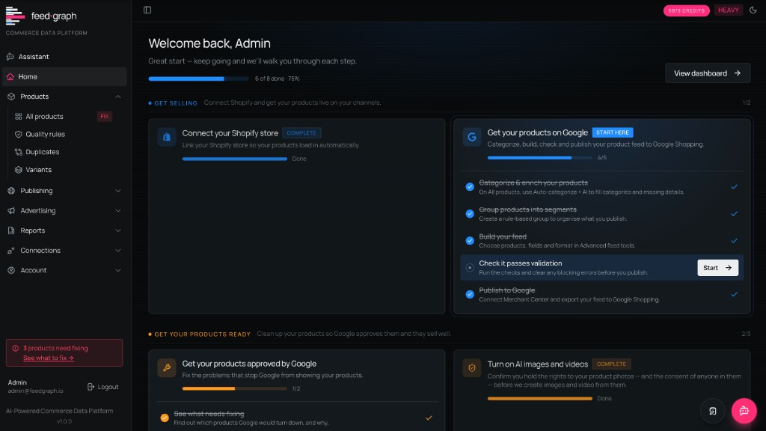Click the orange wrench icon
Image resolution: width=766 pixels, height=431 pixels.
(x=167, y=368)
